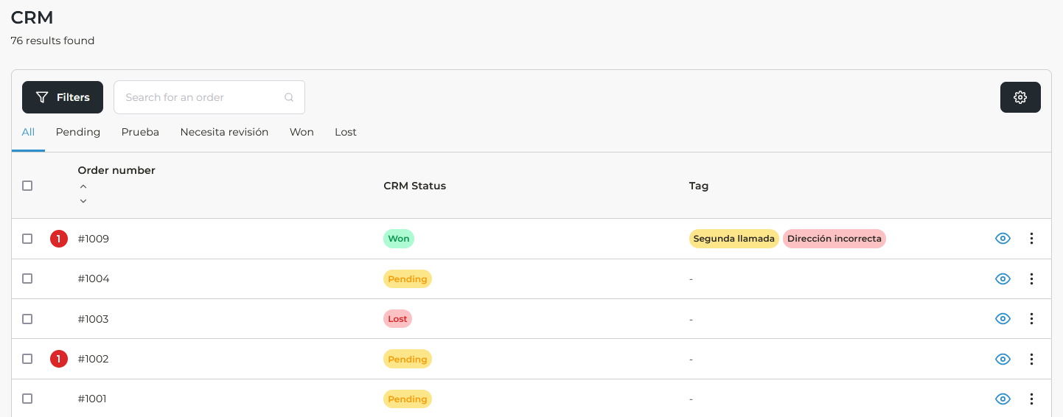Open the table settings gear button
The height and width of the screenshot is (417, 1063).
tap(1020, 97)
